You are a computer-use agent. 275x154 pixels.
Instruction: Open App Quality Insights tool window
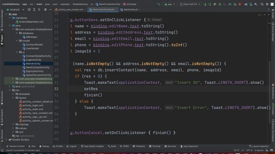click(x=92, y=146)
